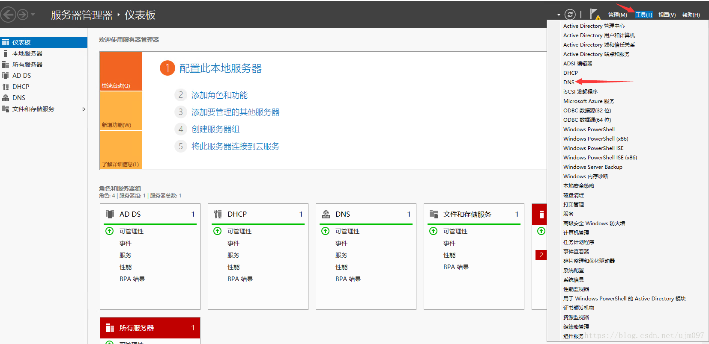
Task: Select 本地服务器 in the sidebar
Action: [x=44, y=53]
